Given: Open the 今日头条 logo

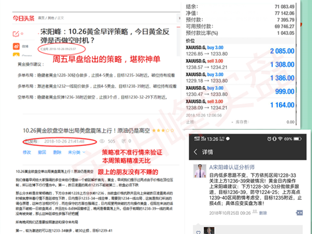Looking at the screenshot, I should 23,18.
